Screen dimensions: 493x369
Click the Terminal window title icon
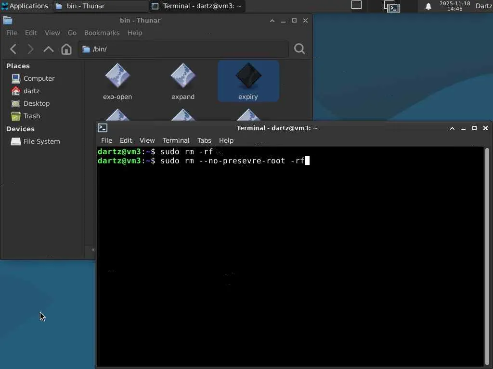[103, 128]
